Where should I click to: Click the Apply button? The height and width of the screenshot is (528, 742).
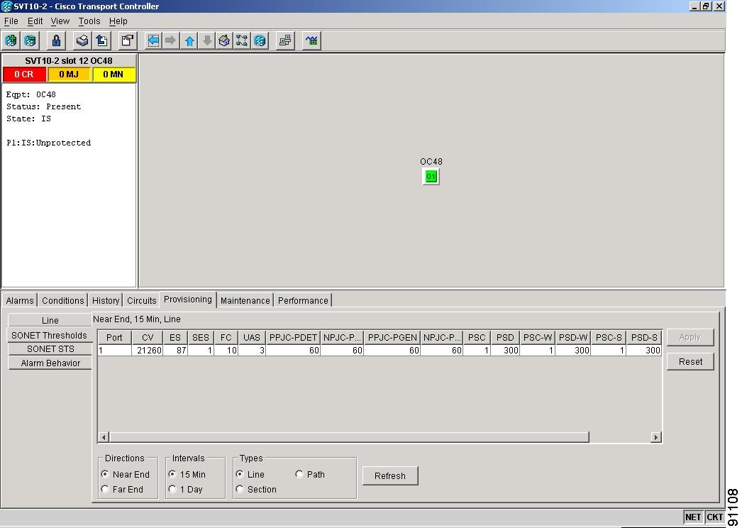coord(690,337)
